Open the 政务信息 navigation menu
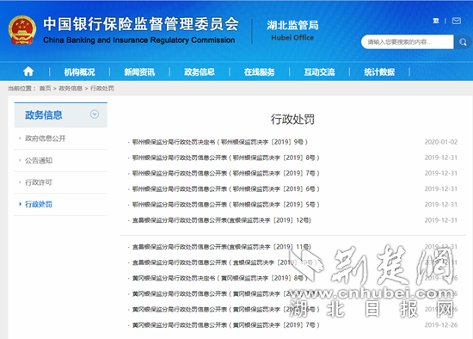Image resolution: width=473 pixels, height=339 pixels. (200, 72)
